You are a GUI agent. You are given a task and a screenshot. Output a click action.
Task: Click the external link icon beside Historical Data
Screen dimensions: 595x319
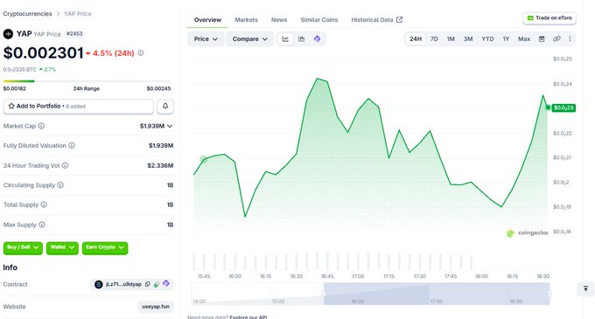pyautogui.click(x=399, y=20)
